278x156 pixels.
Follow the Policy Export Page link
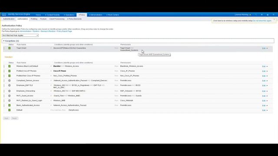(65, 31)
